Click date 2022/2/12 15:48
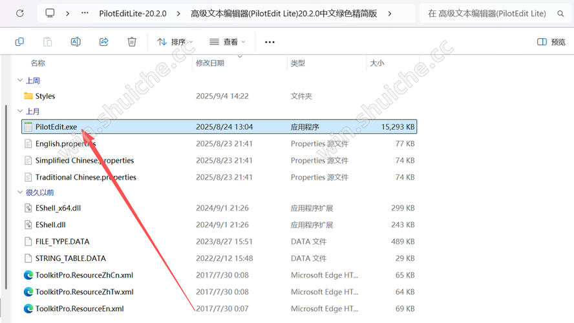 point(224,258)
